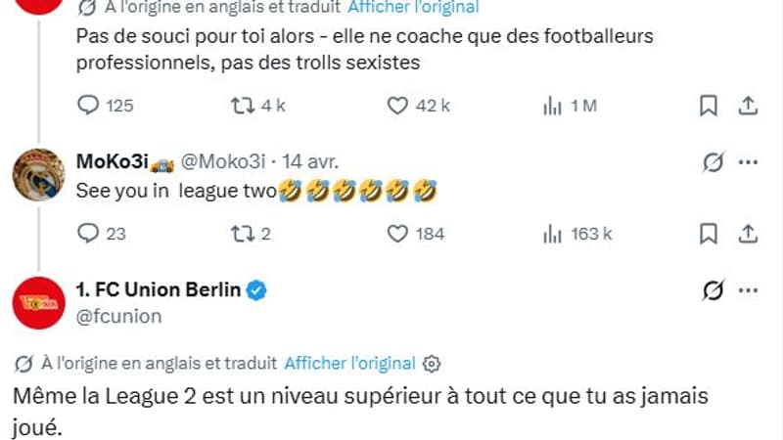Like the tweet with 42 k likes
Image resolution: width=783 pixels, height=440 pixels.
coord(398,106)
